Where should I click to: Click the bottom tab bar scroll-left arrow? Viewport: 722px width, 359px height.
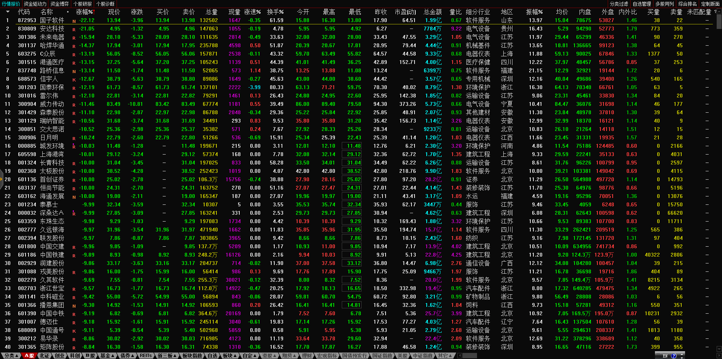pyautogui.click(x=460, y=356)
